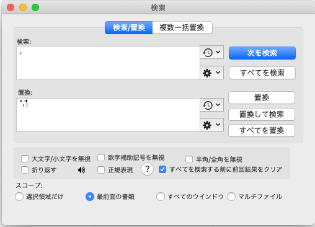Click すべてを置換 button
The image size is (315, 227).
click(x=262, y=130)
